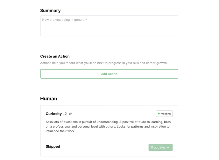
Task: Click the Summary heading
Action: [50, 10]
